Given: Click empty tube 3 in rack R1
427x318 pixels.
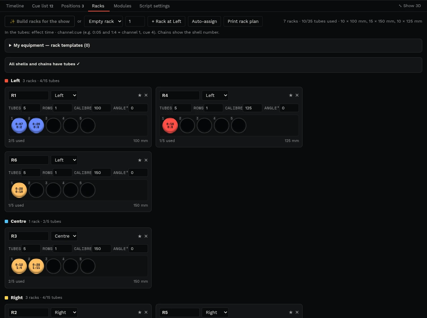Looking at the screenshot, I should (53, 126).
